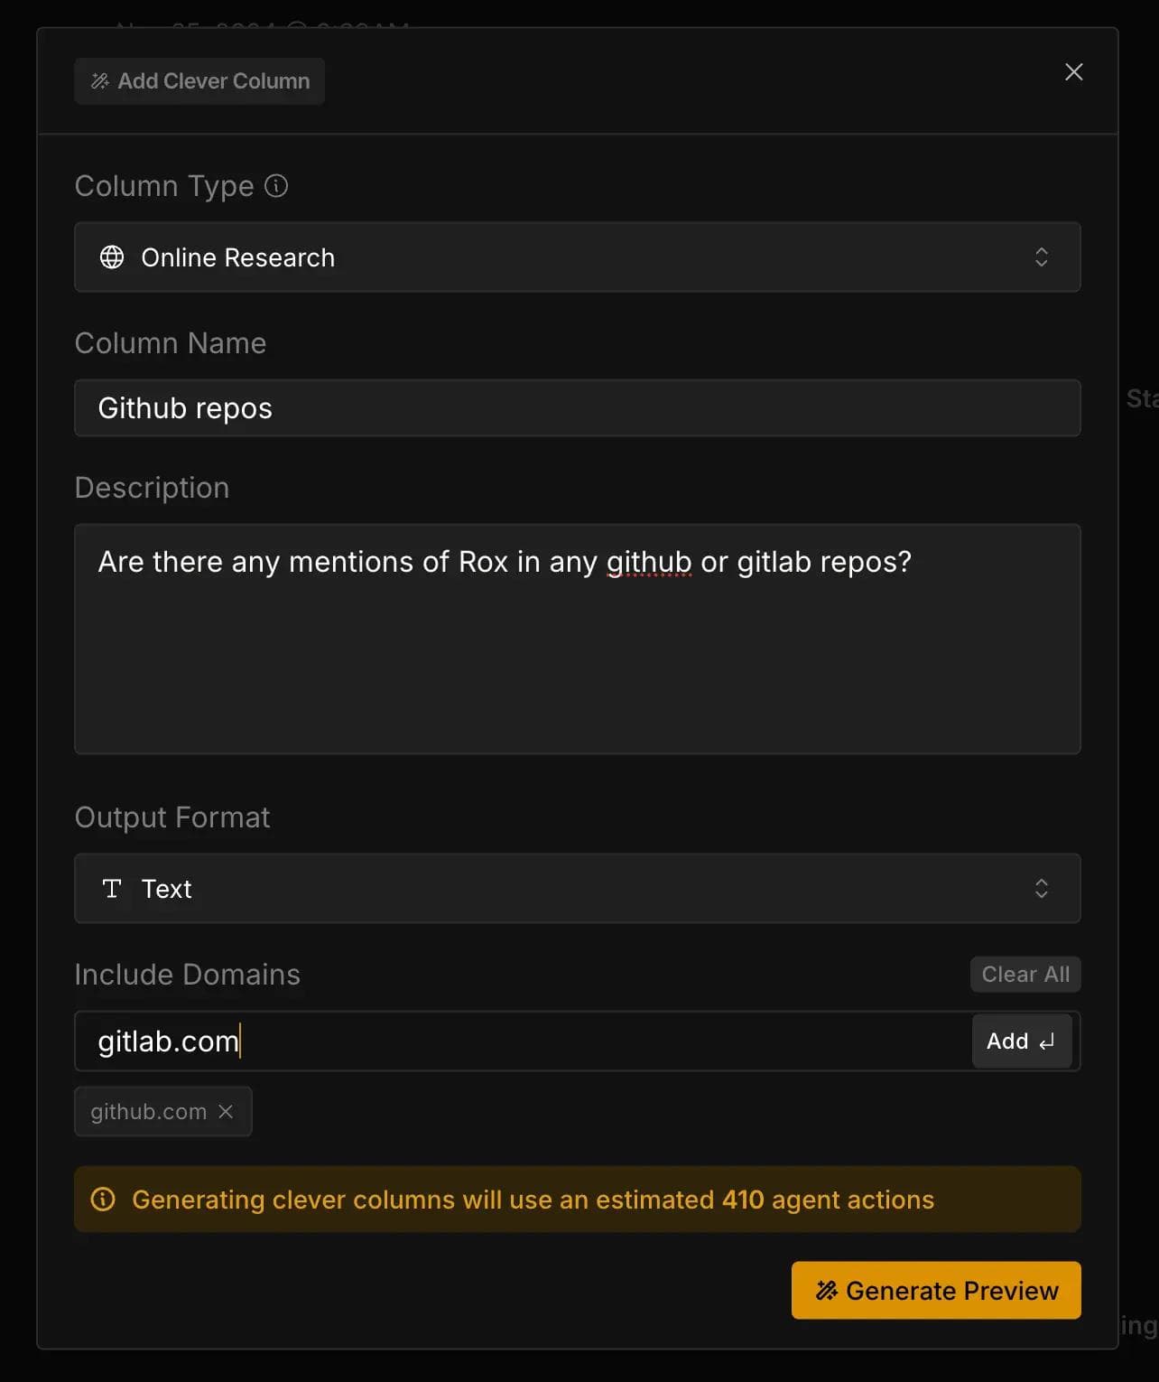Image resolution: width=1159 pixels, height=1382 pixels.
Task: Select the github.com domain chip
Action: point(149,1112)
